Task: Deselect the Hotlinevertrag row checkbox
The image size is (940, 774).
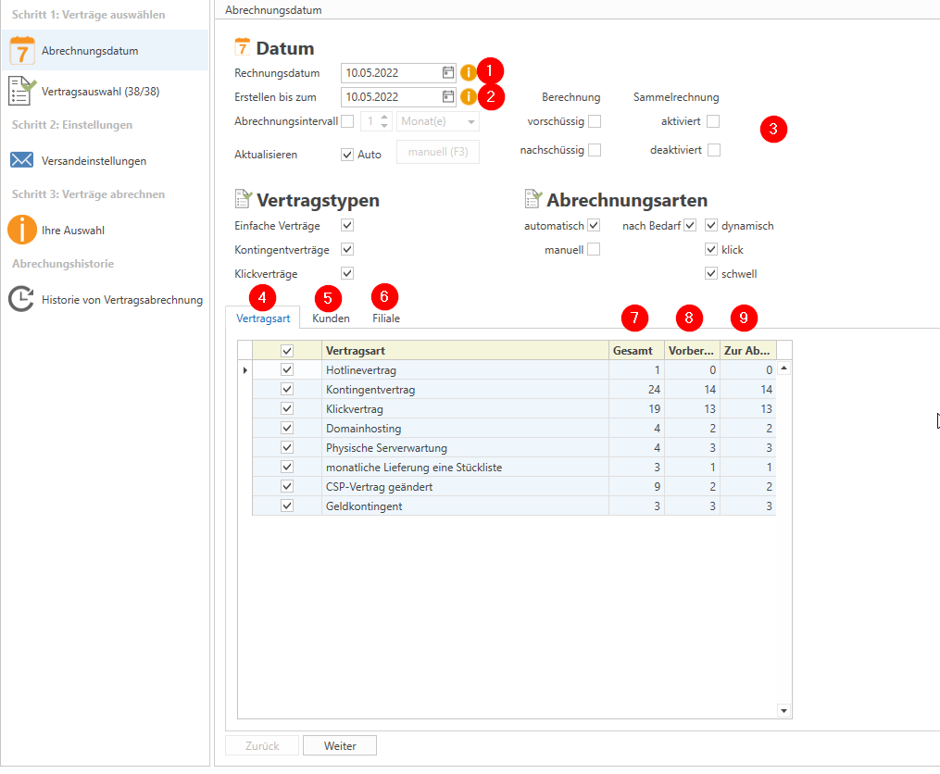Action: (287, 369)
